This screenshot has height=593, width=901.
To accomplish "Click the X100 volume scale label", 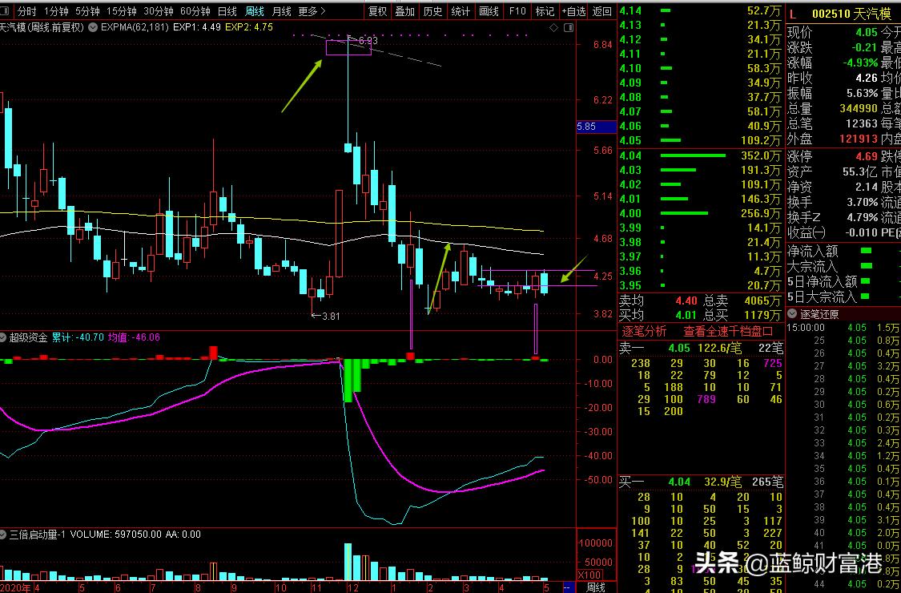I will coord(589,575).
